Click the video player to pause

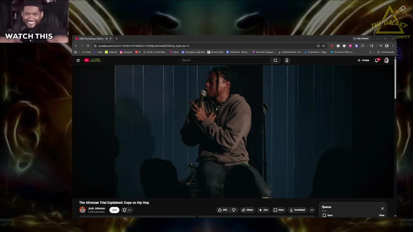pyautogui.click(x=233, y=131)
